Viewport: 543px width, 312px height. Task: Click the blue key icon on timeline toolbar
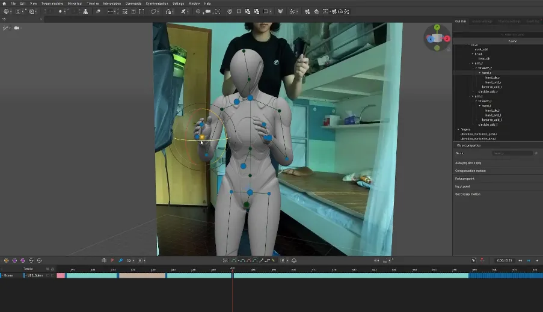point(120,260)
